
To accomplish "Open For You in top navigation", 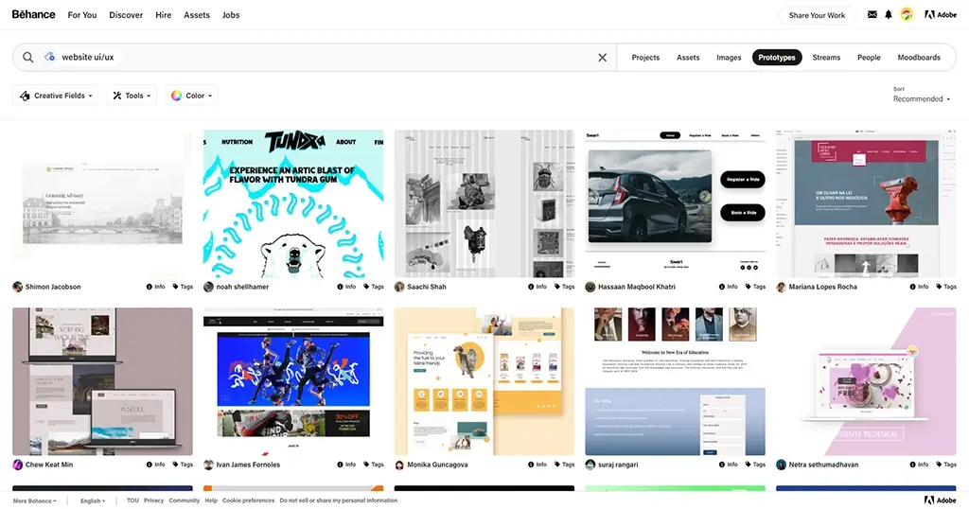I will pyautogui.click(x=82, y=15).
